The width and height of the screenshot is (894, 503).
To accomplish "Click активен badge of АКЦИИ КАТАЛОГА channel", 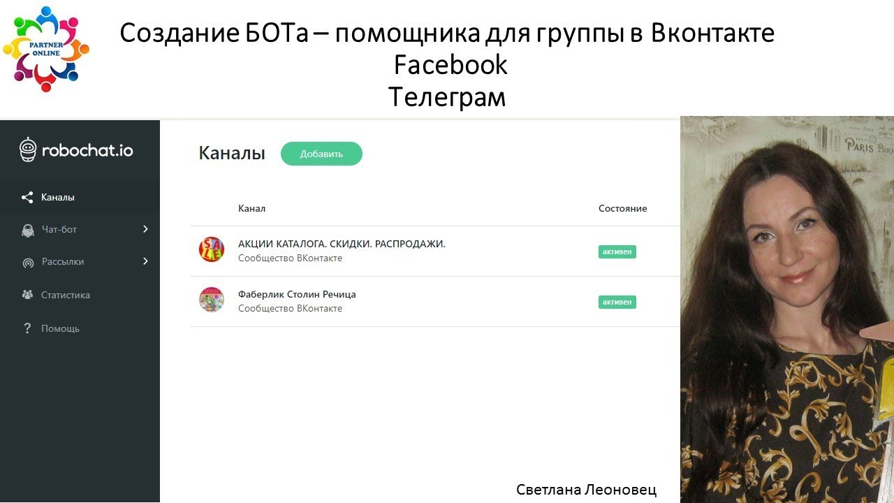I will click(x=617, y=252).
